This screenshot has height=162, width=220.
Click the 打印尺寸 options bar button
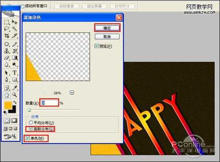pyautogui.click(x=122, y=6)
